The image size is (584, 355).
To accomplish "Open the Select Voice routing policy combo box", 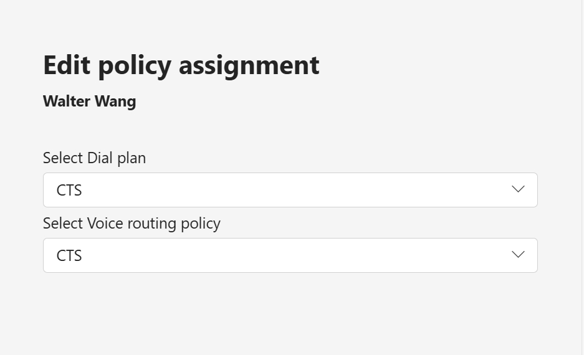I will tap(290, 255).
